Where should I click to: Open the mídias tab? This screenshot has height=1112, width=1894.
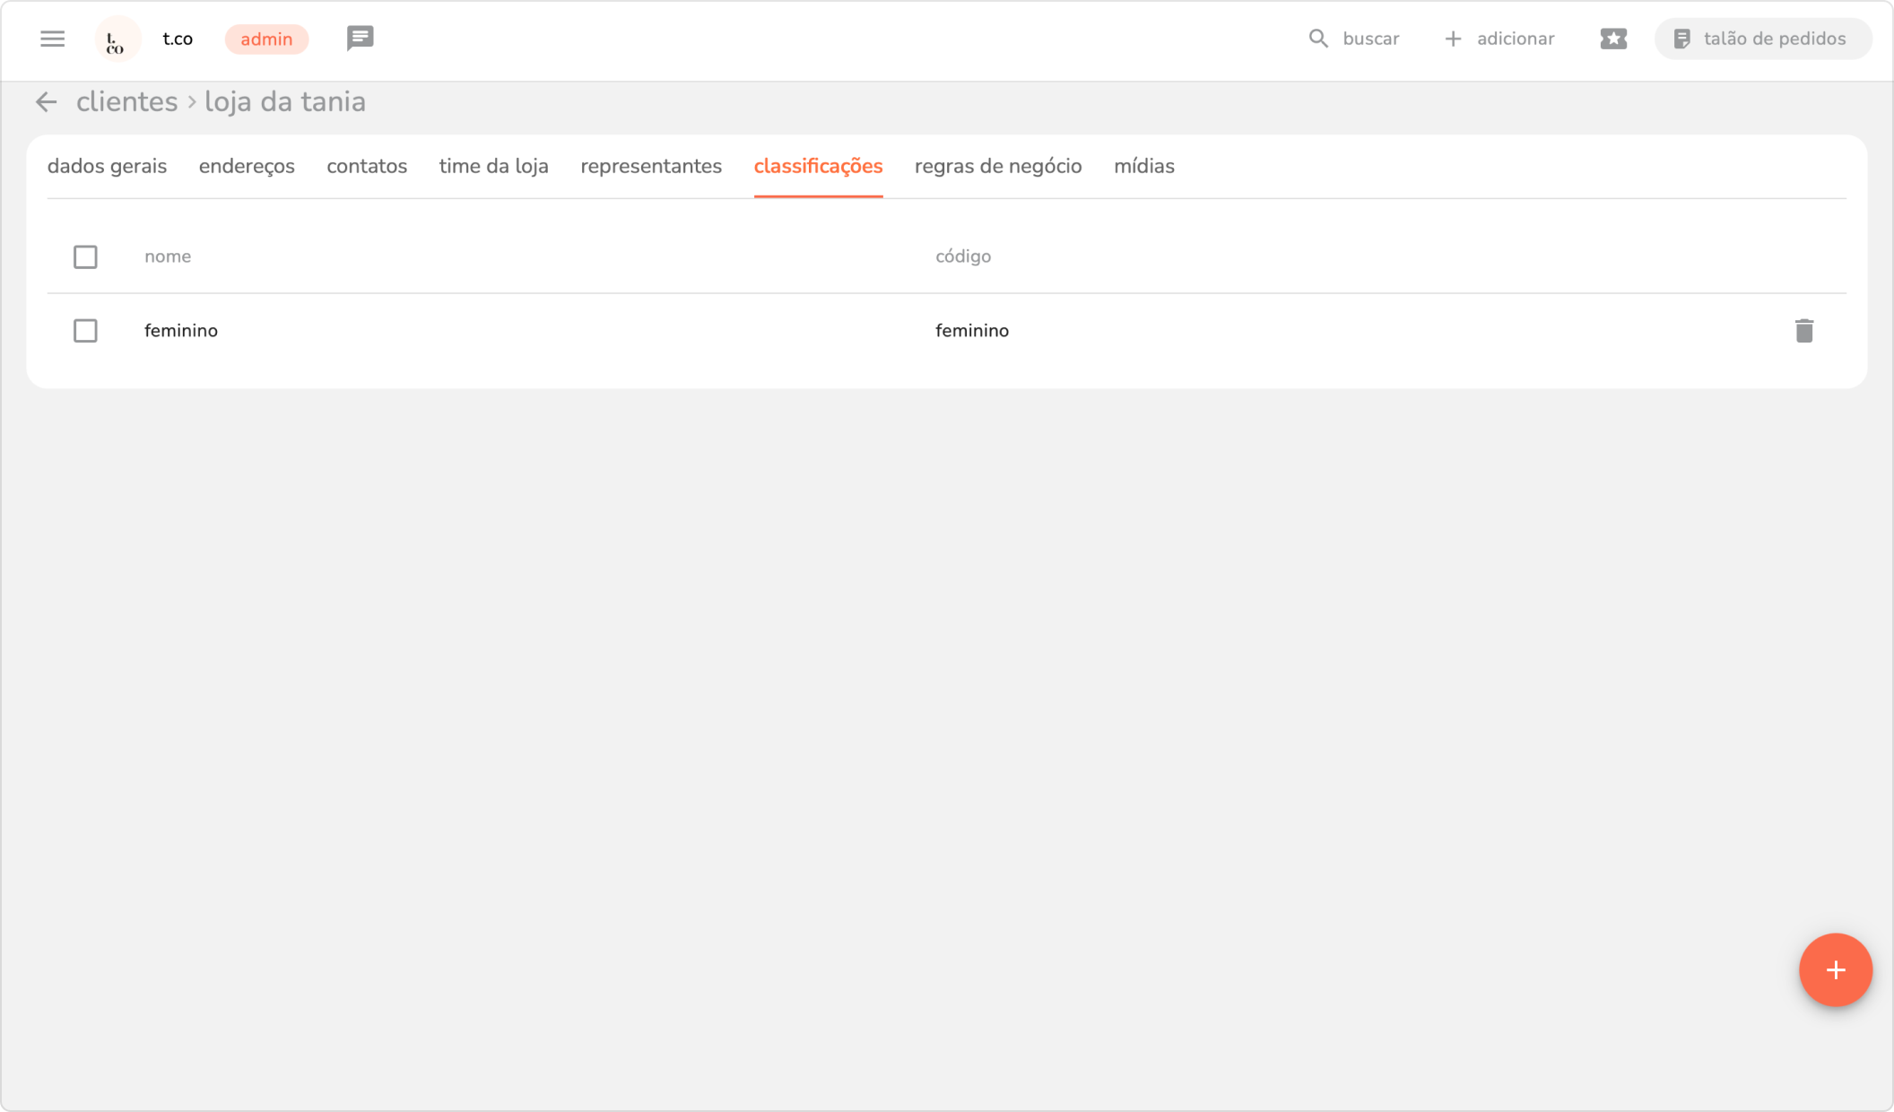[1143, 167]
